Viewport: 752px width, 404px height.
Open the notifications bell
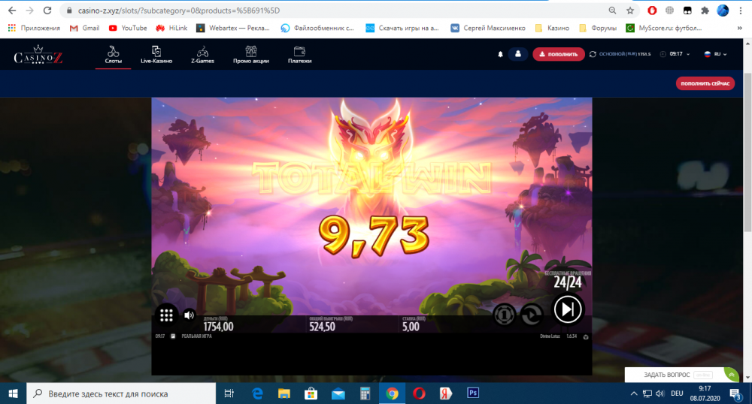500,54
